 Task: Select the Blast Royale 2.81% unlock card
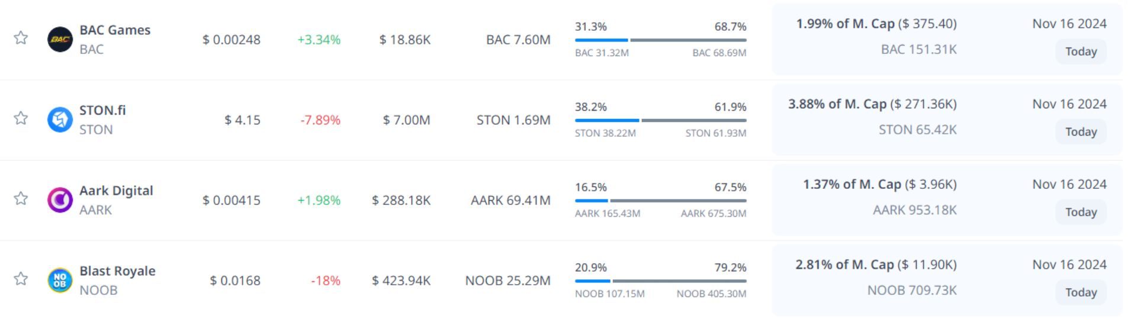pos(946,279)
